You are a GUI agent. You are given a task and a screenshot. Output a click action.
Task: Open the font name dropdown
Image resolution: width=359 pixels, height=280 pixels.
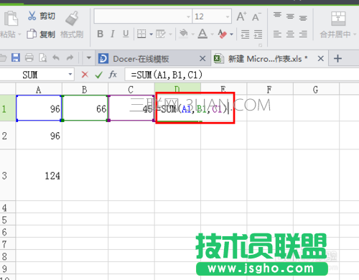tap(188, 17)
